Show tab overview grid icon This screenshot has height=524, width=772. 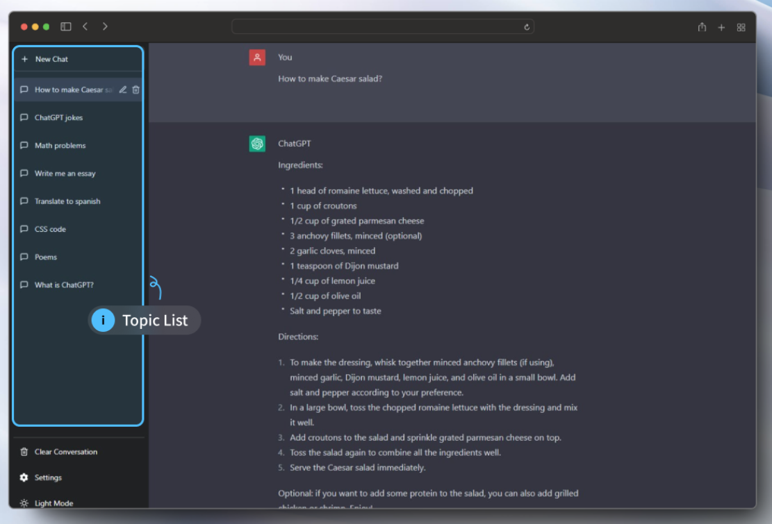click(741, 27)
